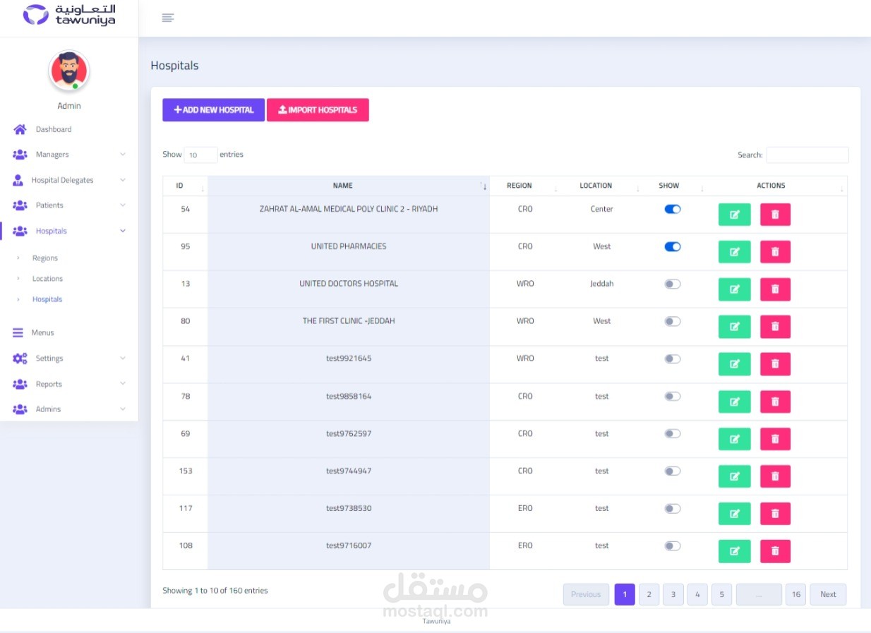This screenshot has width=871, height=633.
Task: Click the Admin avatar picture
Action: (x=68, y=71)
